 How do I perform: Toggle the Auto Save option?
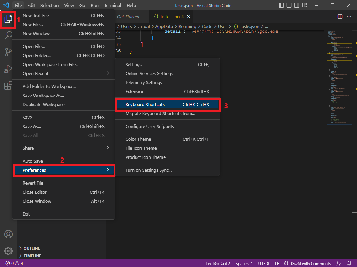[x=64, y=161]
